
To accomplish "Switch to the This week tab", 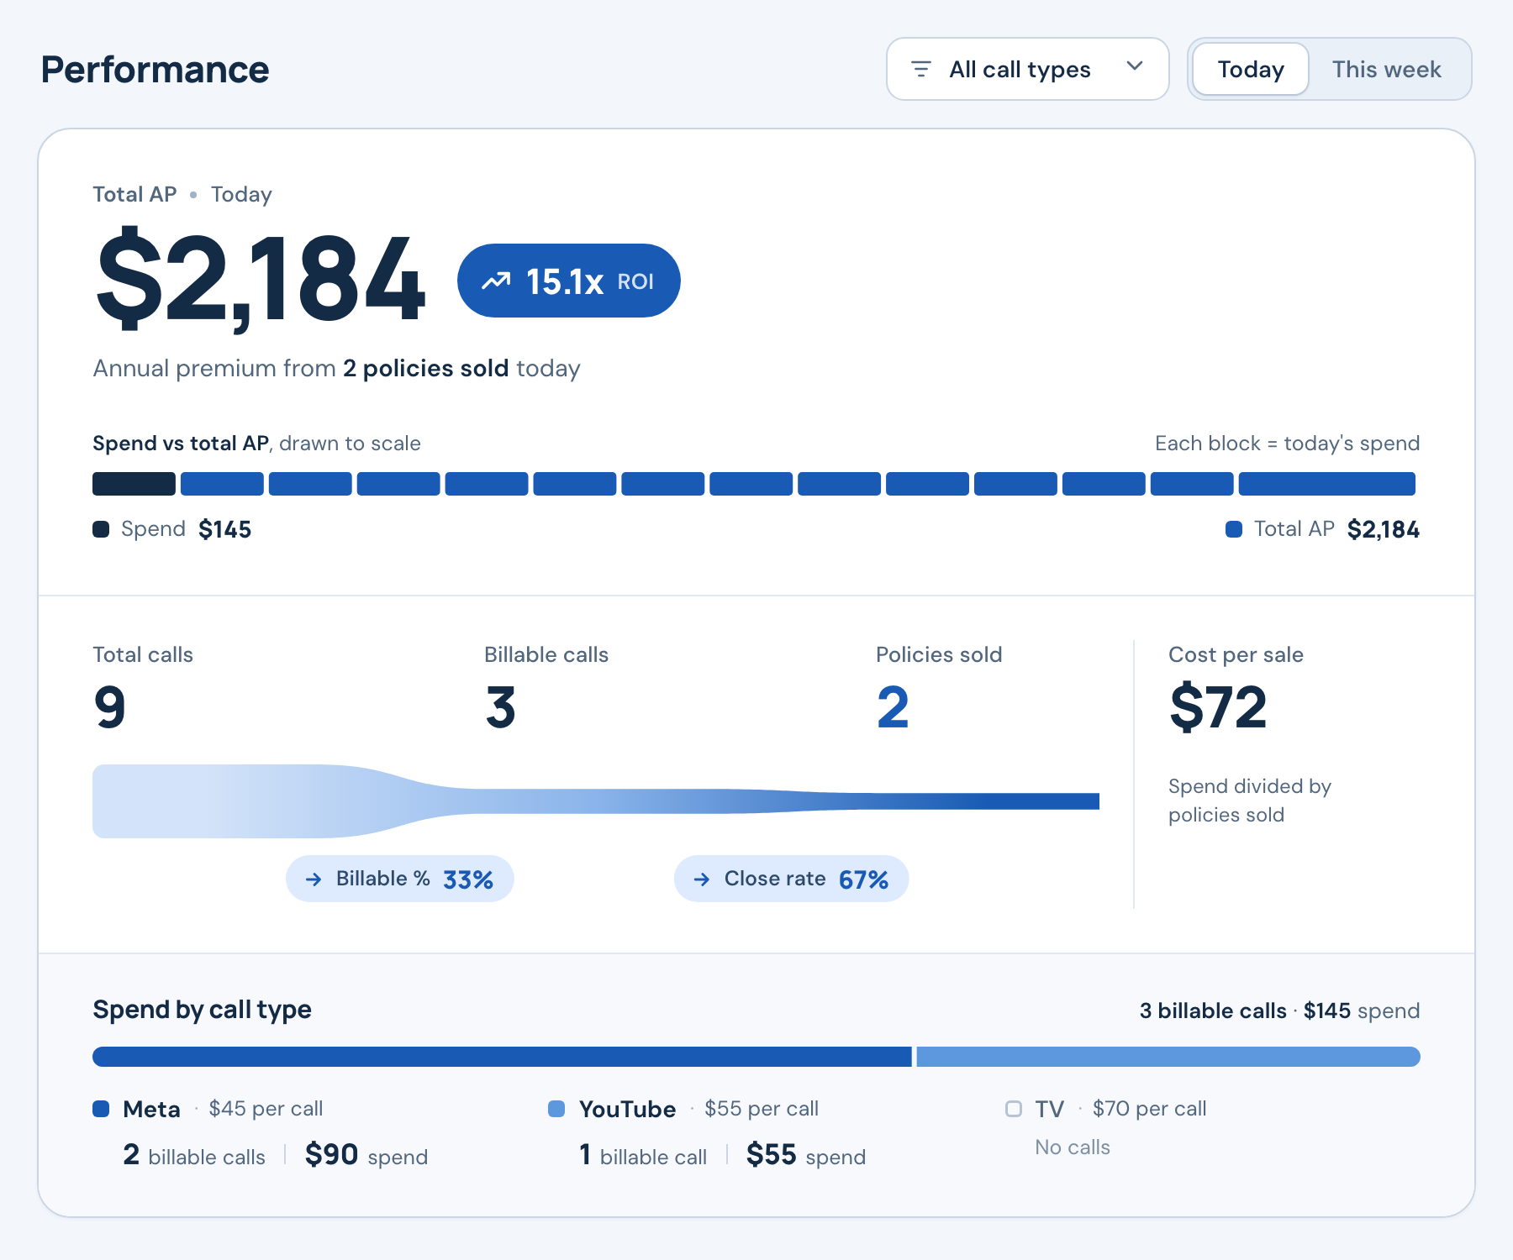I will [1386, 69].
